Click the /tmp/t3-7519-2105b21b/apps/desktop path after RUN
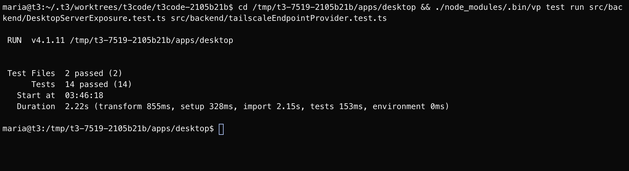The height and width of the screenshot is (171, 629). (151, 40)
